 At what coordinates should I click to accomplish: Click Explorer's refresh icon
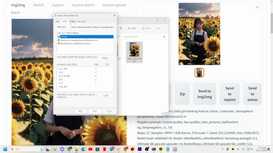[x=119, y=37]
